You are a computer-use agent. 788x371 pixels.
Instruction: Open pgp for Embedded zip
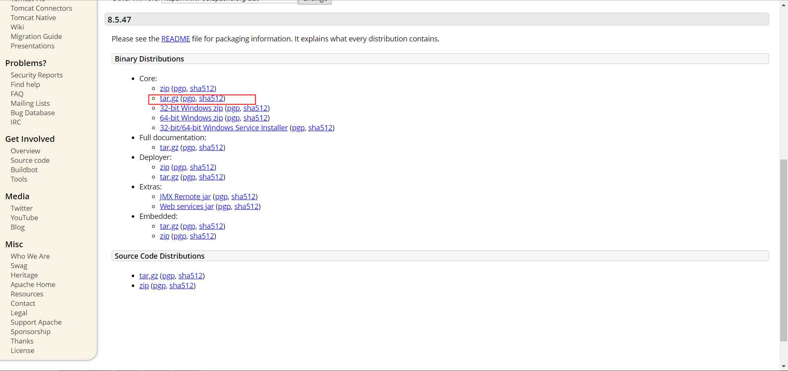pyautogui.click(x=180, y=236)
